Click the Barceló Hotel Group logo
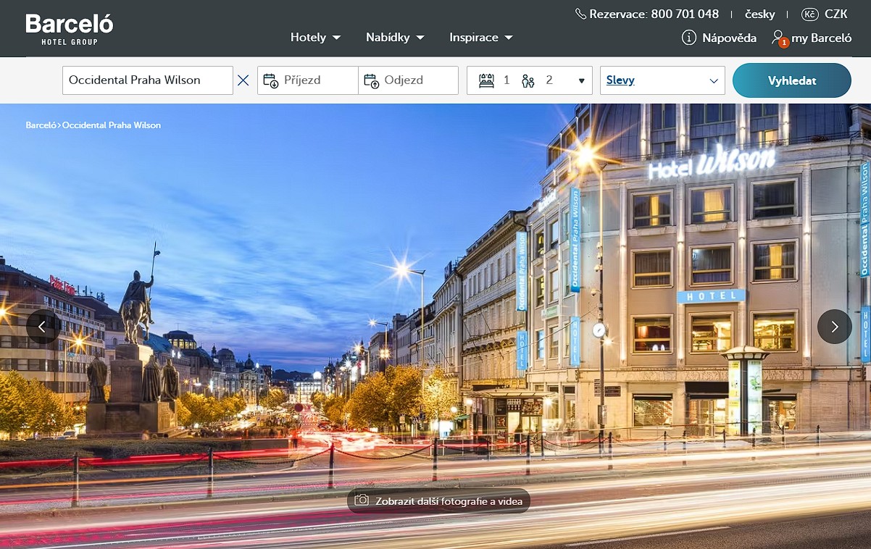Image resolution: width=871 pixels, height=549 pixels. [70, 29]
